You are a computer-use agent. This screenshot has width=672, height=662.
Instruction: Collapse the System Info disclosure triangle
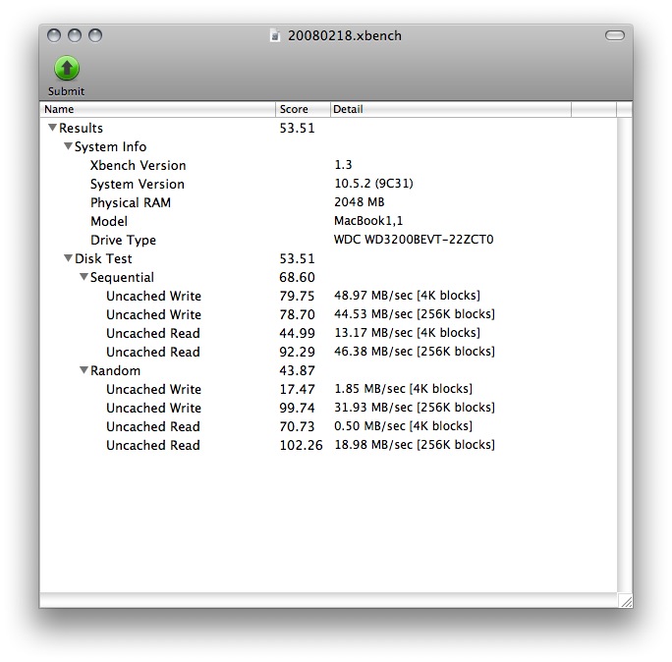click(68, 146)
